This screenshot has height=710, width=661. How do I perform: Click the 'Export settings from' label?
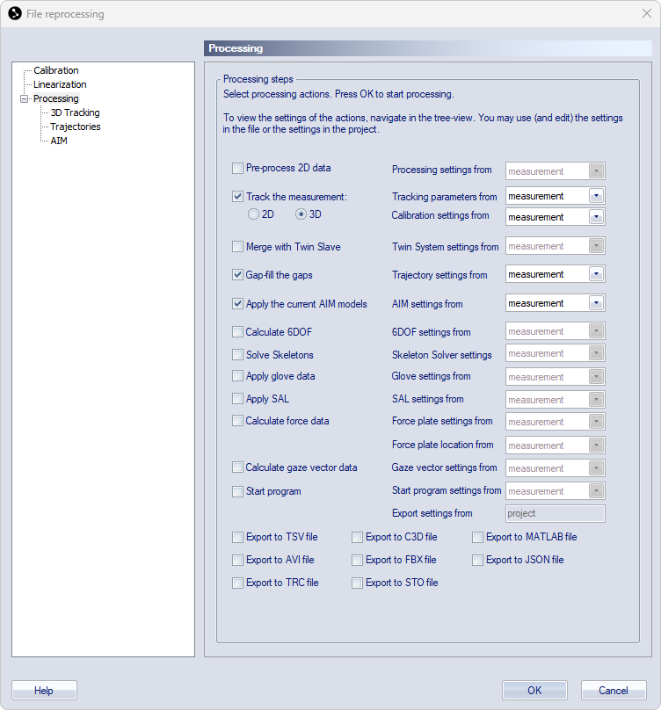click(x=432, y=513)
